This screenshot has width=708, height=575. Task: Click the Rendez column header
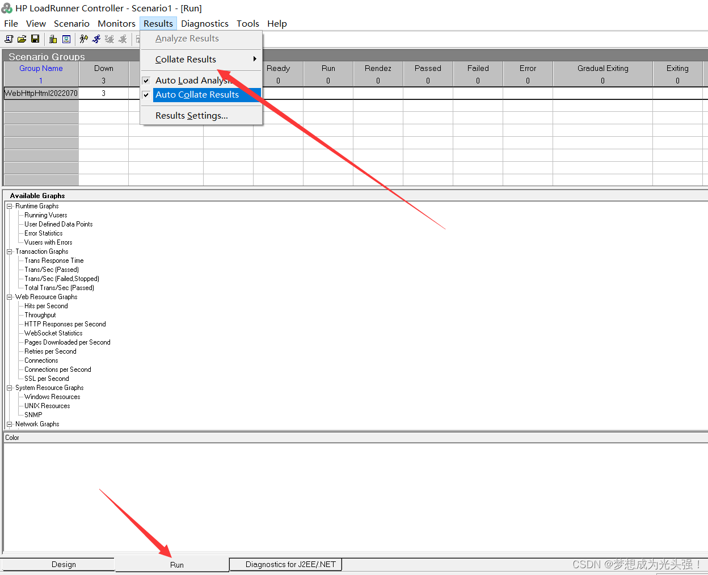click(378, 68)
